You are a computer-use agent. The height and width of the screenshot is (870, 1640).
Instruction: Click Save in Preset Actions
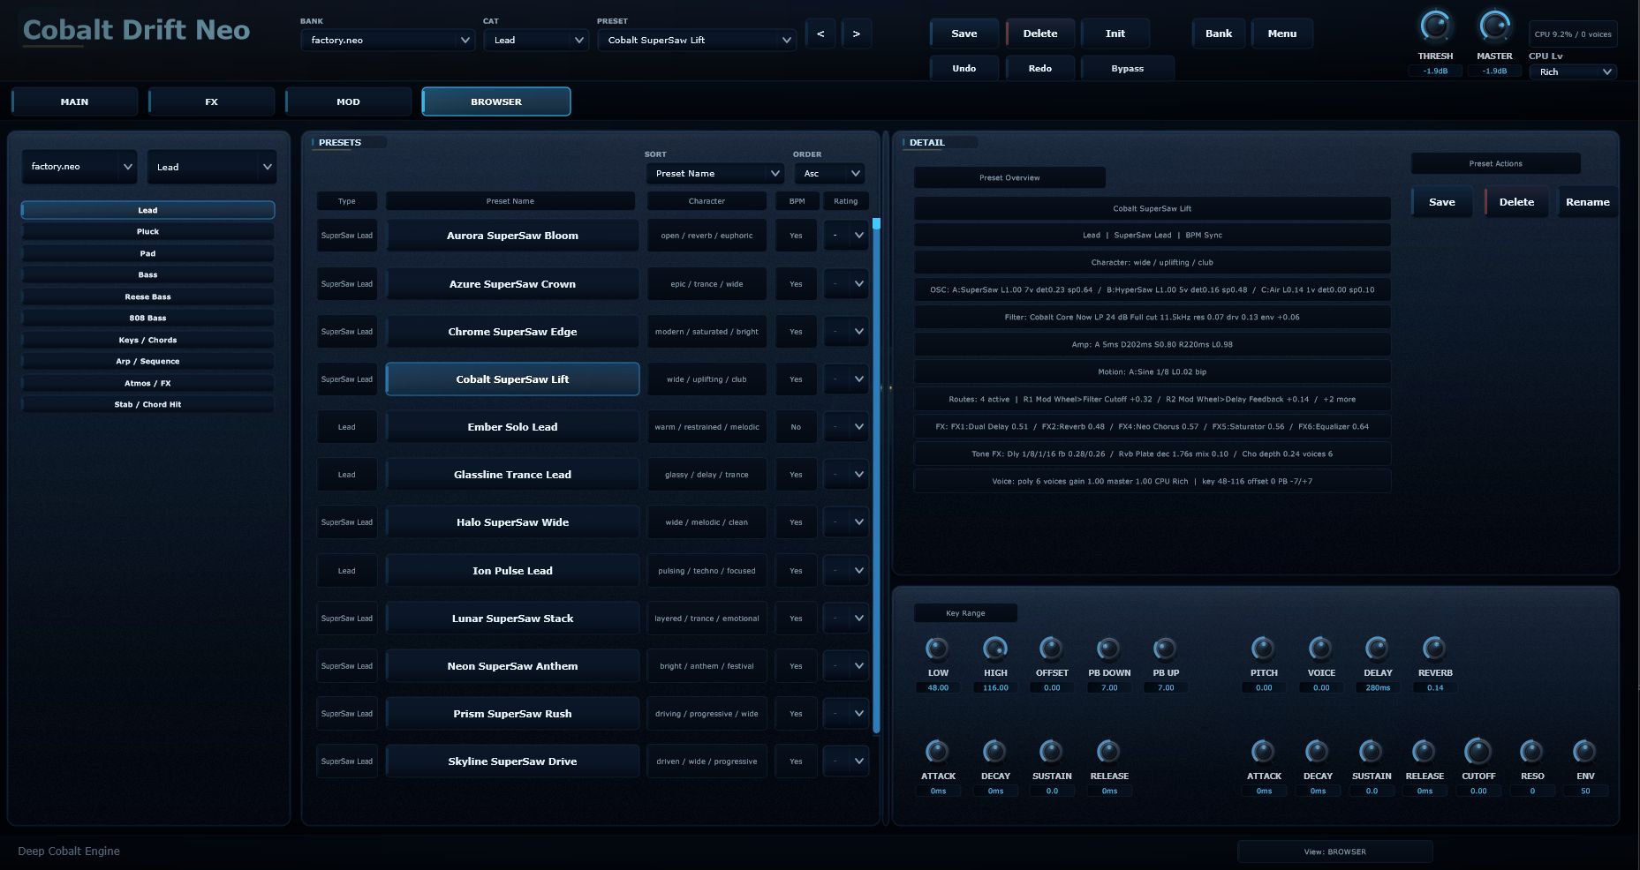(1441, 202)
